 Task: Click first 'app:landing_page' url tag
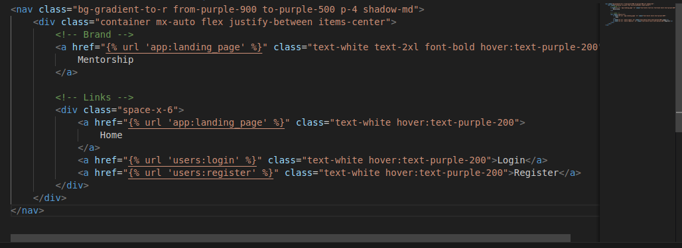point(184,47)
